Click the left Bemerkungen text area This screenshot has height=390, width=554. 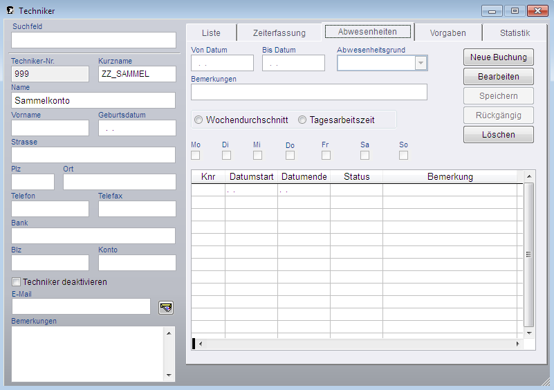[x=88, y=354]
